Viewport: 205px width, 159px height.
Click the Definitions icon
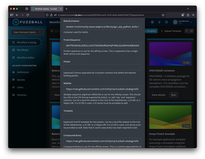13,72
